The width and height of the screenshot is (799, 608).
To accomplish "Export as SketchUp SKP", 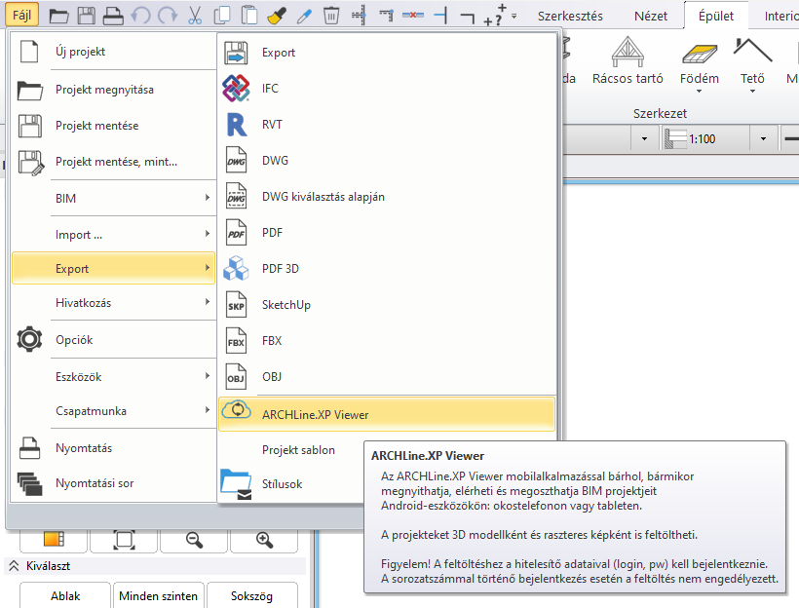I will click(x=387, y=305).
